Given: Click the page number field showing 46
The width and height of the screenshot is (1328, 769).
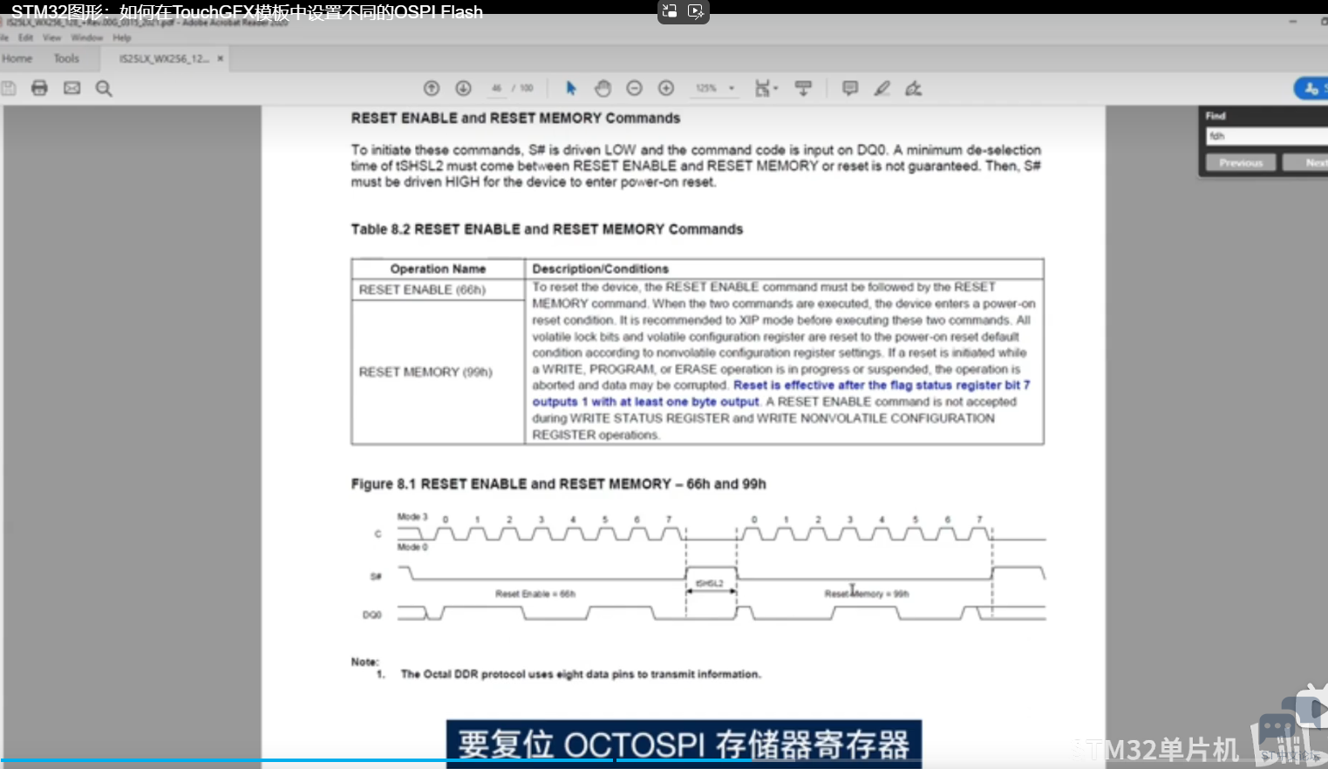Looking at the screenshot, I should [496, 88].
